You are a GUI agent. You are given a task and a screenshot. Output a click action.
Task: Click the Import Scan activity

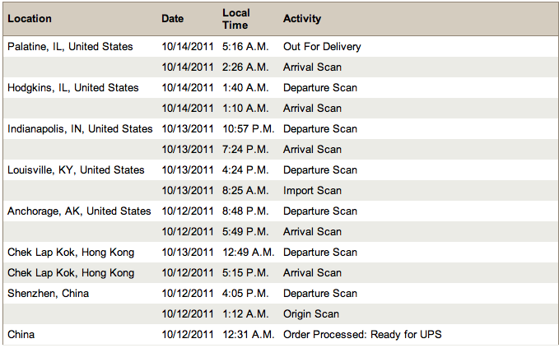(x=312, y=191)
